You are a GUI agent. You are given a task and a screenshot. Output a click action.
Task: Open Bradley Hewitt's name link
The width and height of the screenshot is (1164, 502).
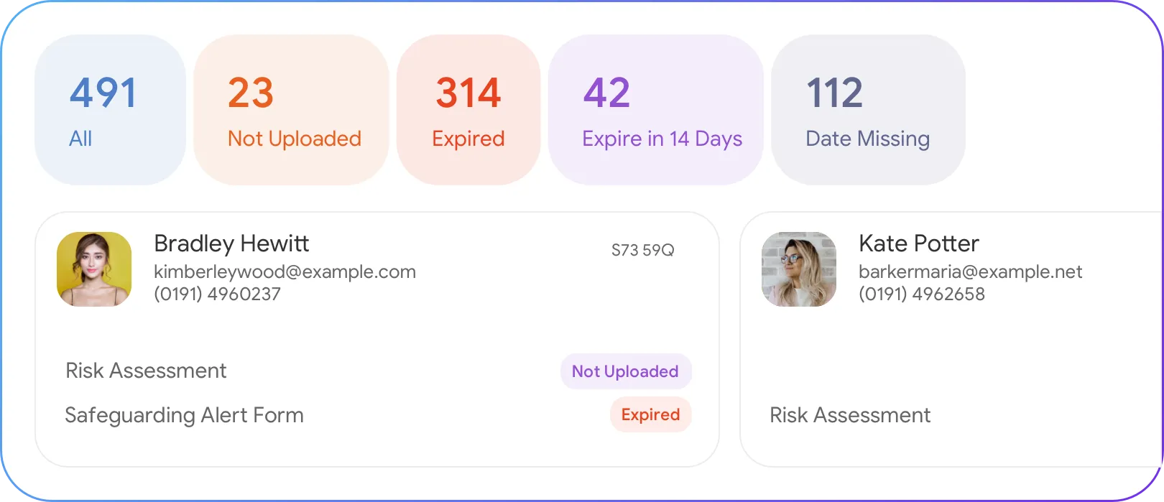point(231,244)
